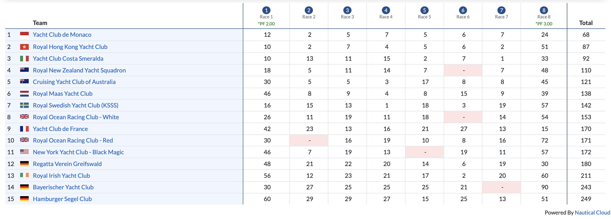
Task: Click the Race 6 circle badge
Action: (463, 10)
